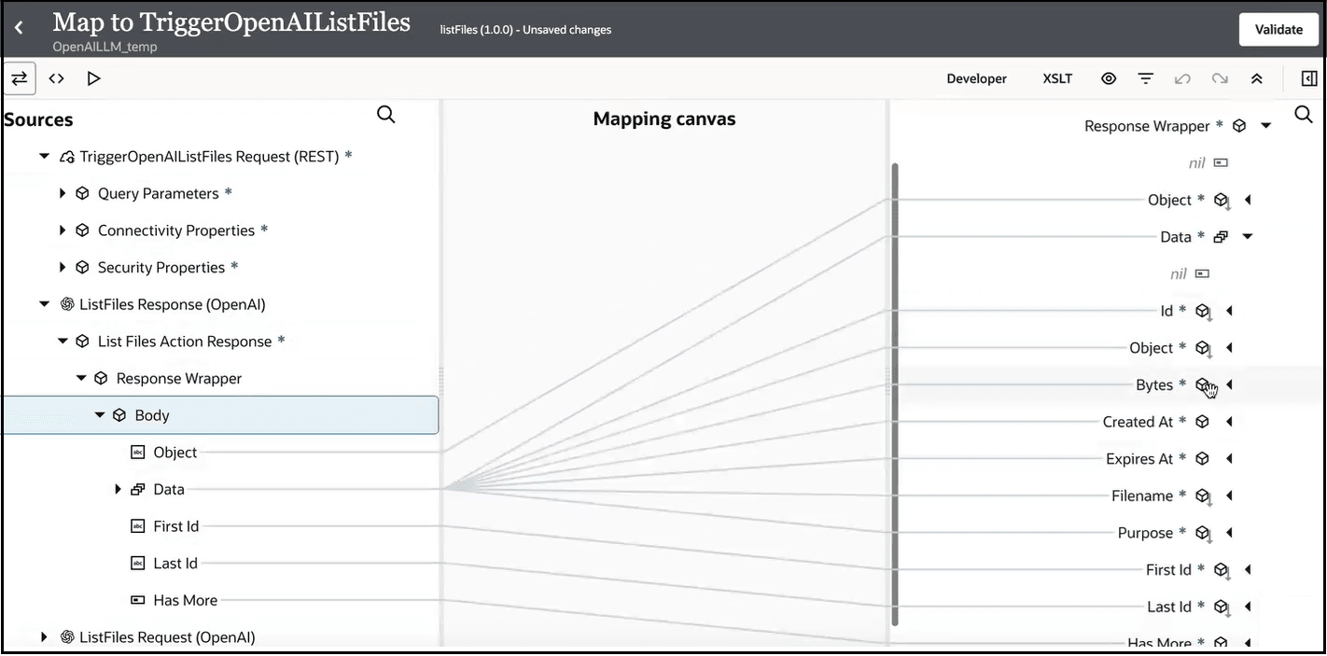Screen dimensions: 1327x656
Task: Click the target vertical scrollbar
Action: tap(895, 395)
